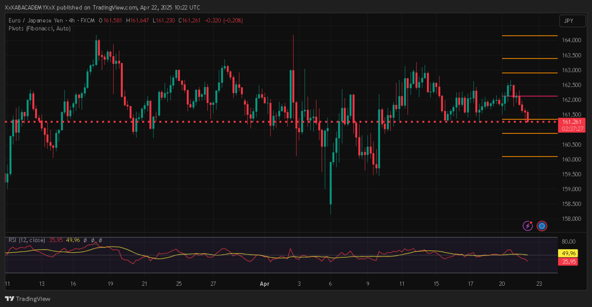Click the red 161.261 current price label
Viewport: 592px width, 307px height.
(572, 122)
